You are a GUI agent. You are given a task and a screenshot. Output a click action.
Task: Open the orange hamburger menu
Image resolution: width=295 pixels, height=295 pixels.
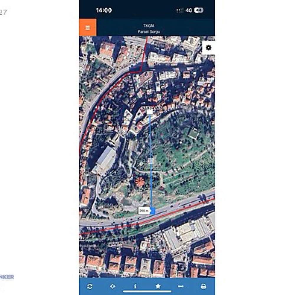(x=88, y=27)
